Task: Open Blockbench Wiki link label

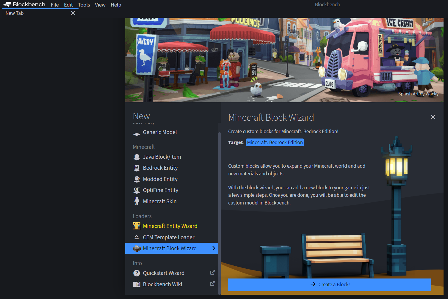Action: coord(162,284)
